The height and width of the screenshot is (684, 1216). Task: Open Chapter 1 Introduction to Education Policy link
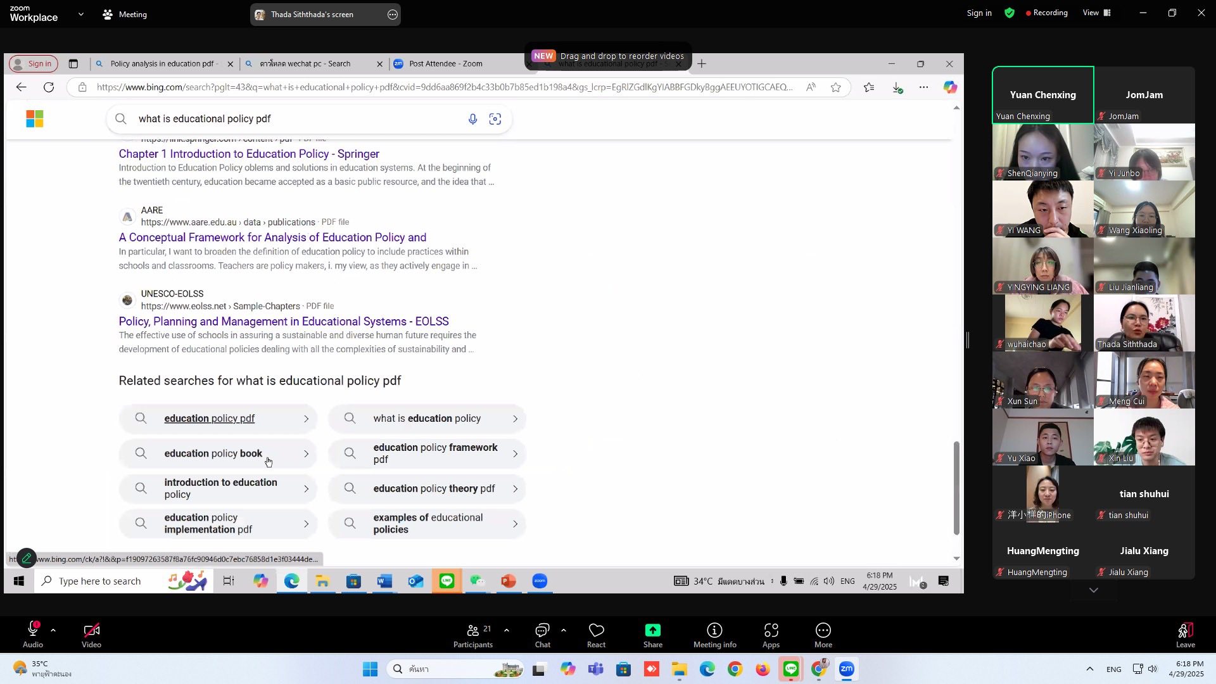coord(249,154)
